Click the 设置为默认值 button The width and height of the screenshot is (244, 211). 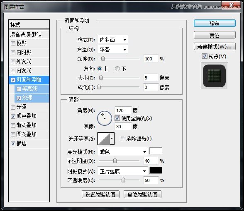click(x=100, y=194)
